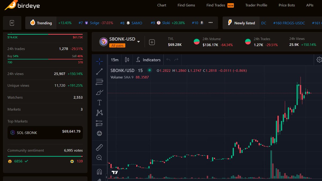Open Price Bots page
Viewport: 322px width, 181px height.
coord(287,5)
